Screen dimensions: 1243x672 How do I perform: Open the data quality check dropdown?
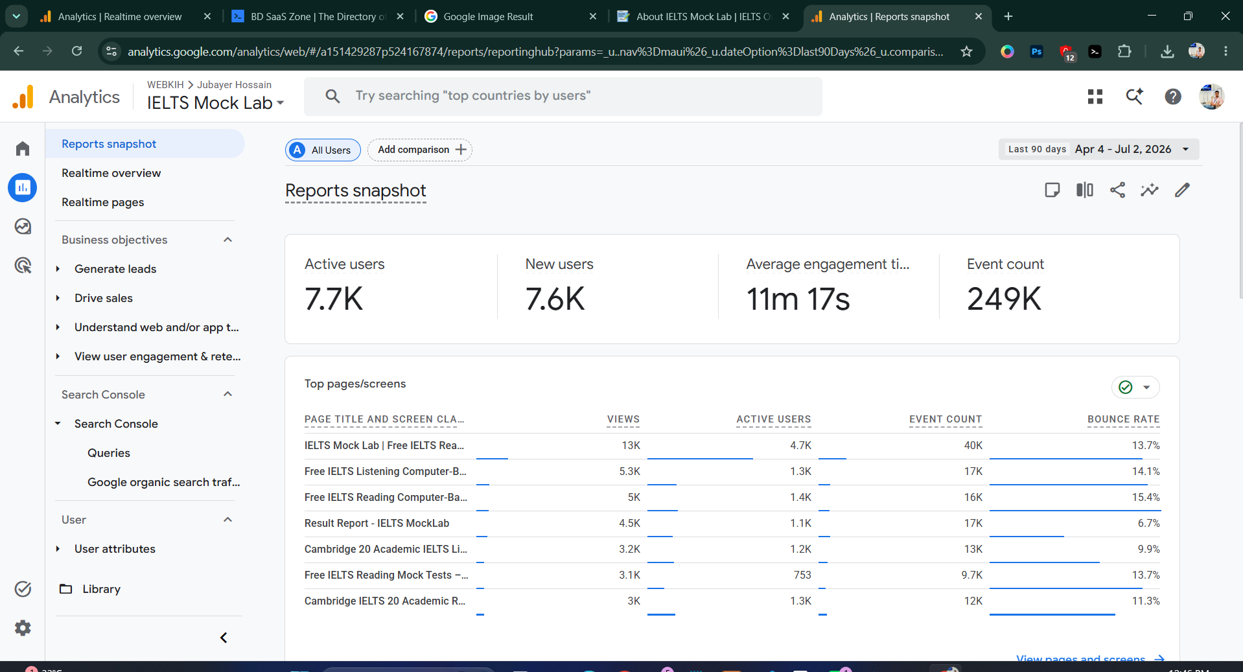[1135, 387]
